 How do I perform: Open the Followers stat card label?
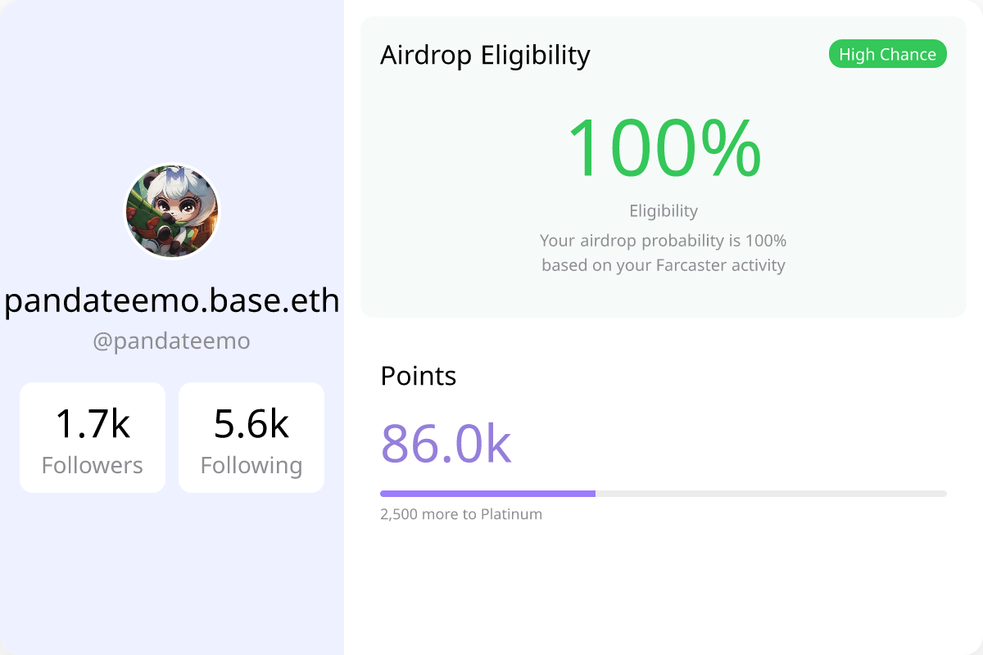pyautogui.click(x=93, y=465)
